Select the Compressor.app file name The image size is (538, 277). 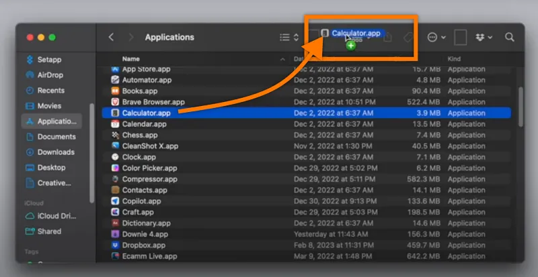click(149, 179)
